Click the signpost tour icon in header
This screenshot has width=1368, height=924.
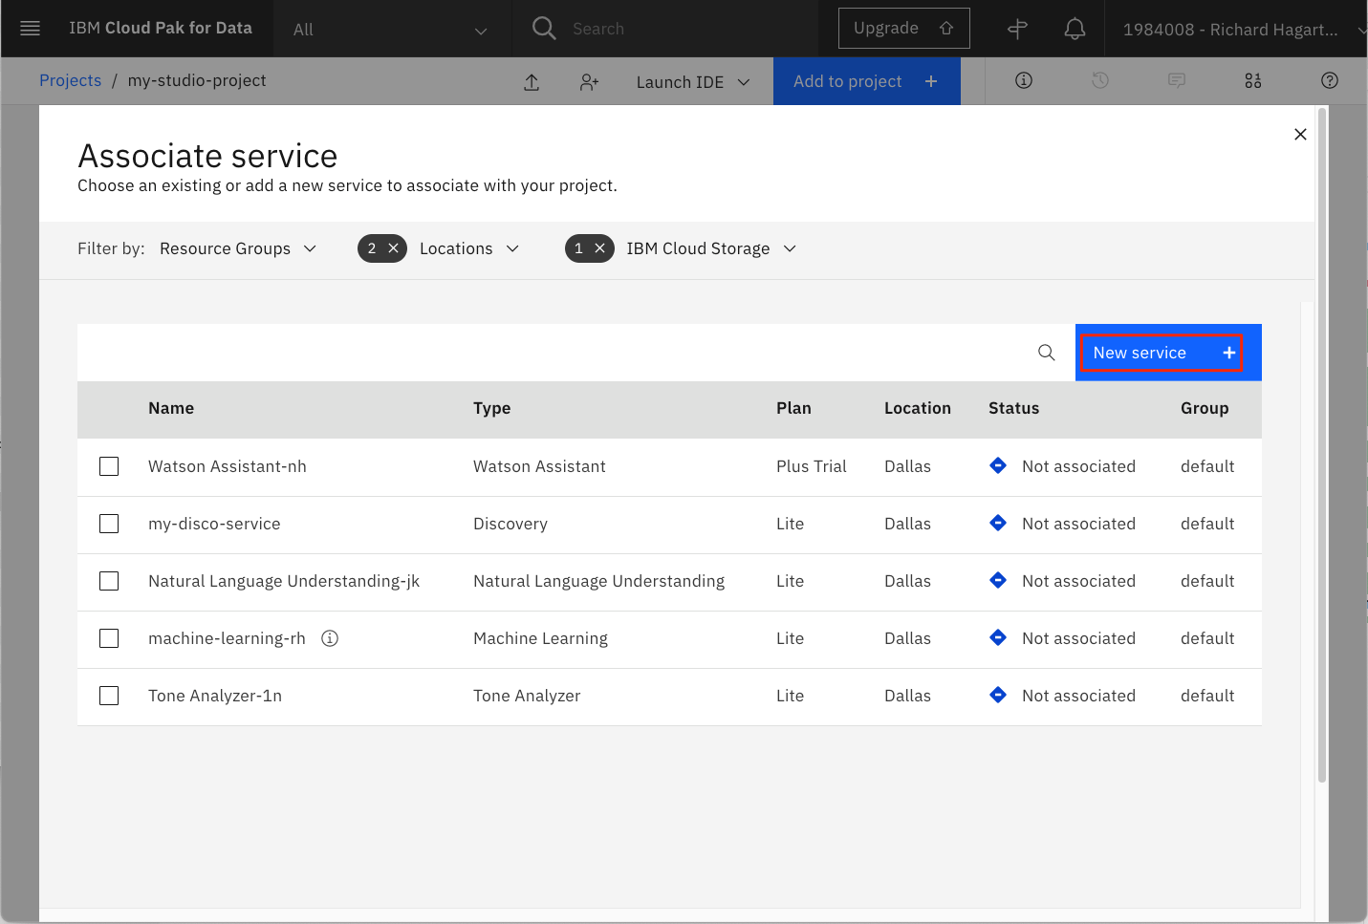[1017, 29]
